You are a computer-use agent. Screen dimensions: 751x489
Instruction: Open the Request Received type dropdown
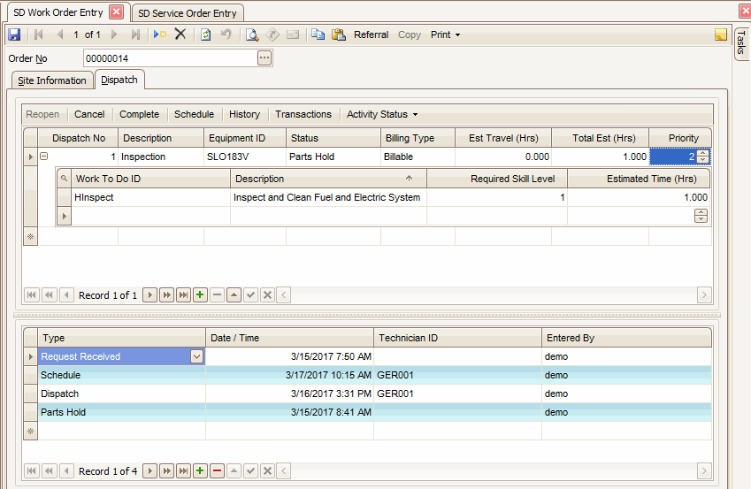click(196, 356)
